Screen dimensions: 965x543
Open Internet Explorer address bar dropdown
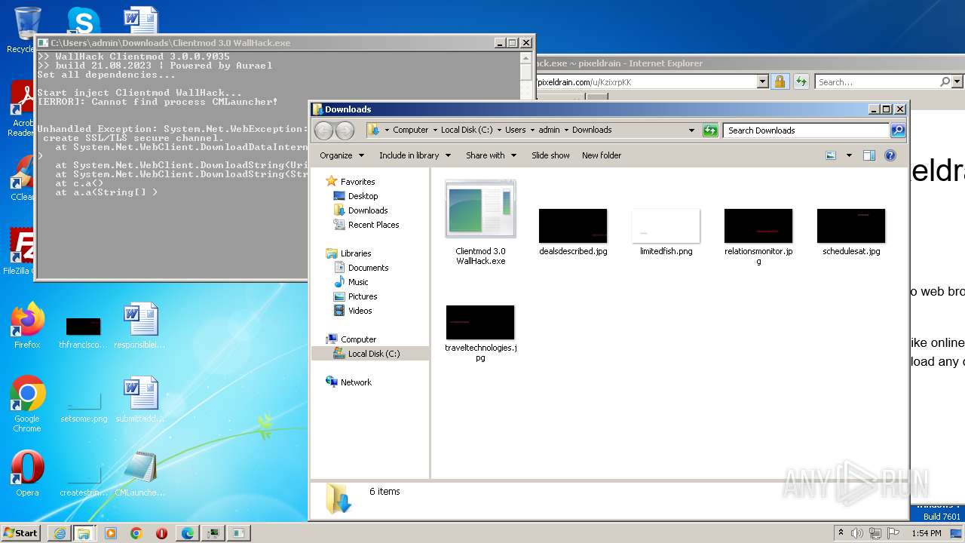point(762,81)
